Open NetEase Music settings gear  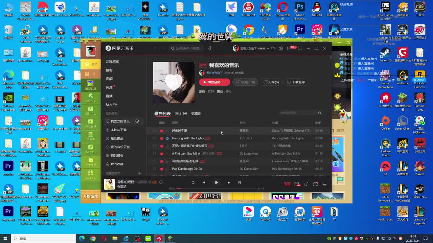coord(281,48)
